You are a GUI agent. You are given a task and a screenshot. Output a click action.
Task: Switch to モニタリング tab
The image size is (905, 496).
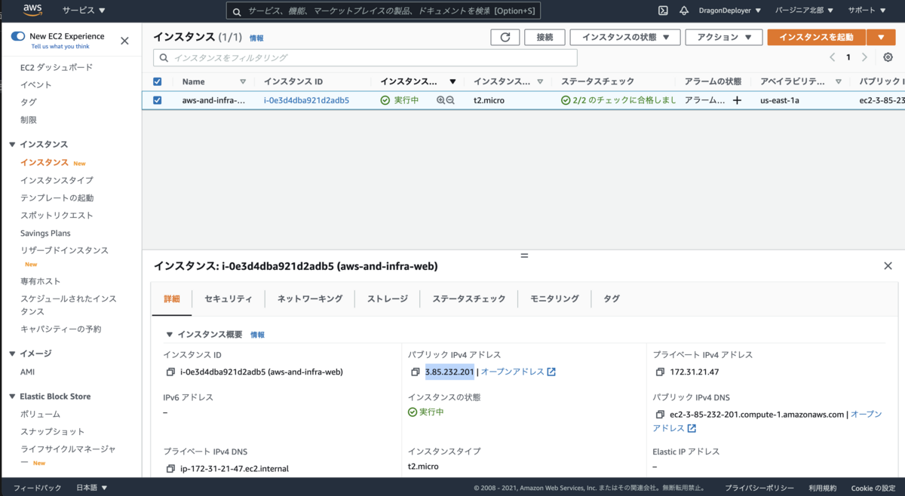pos(554,299)
